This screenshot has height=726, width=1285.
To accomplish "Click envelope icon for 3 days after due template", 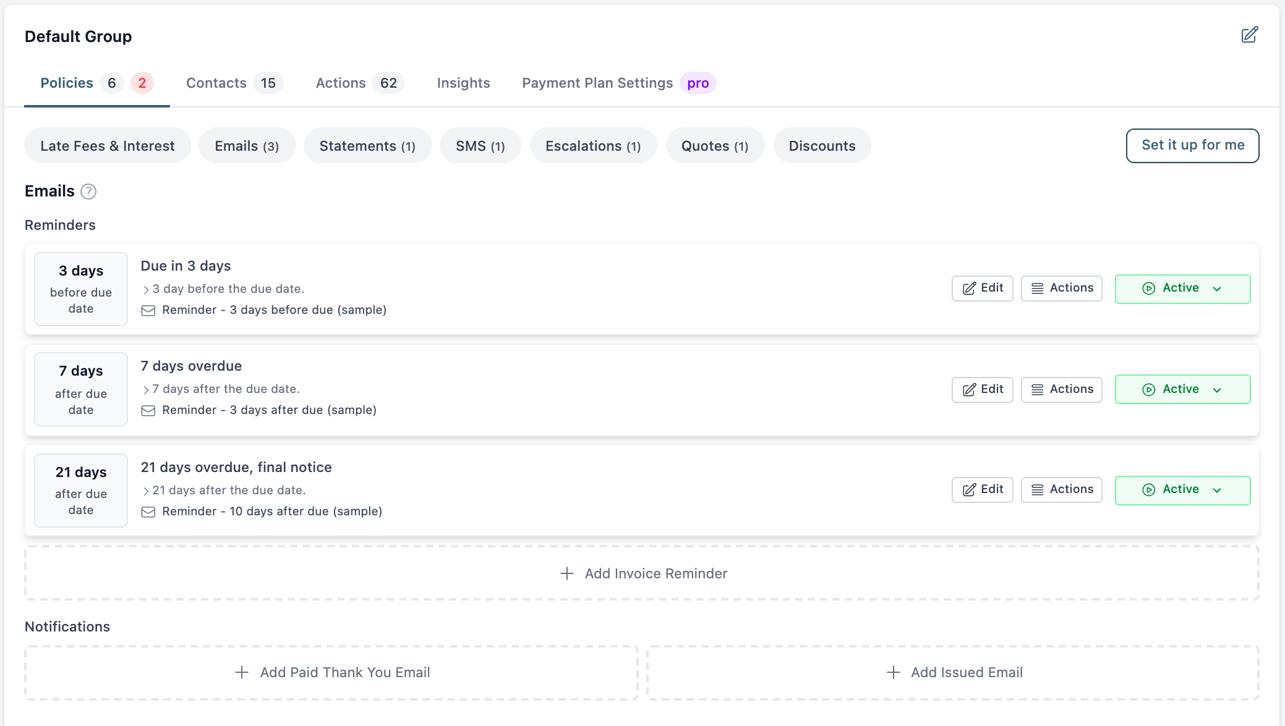I will pyautogui.click(x=148, y=410).
